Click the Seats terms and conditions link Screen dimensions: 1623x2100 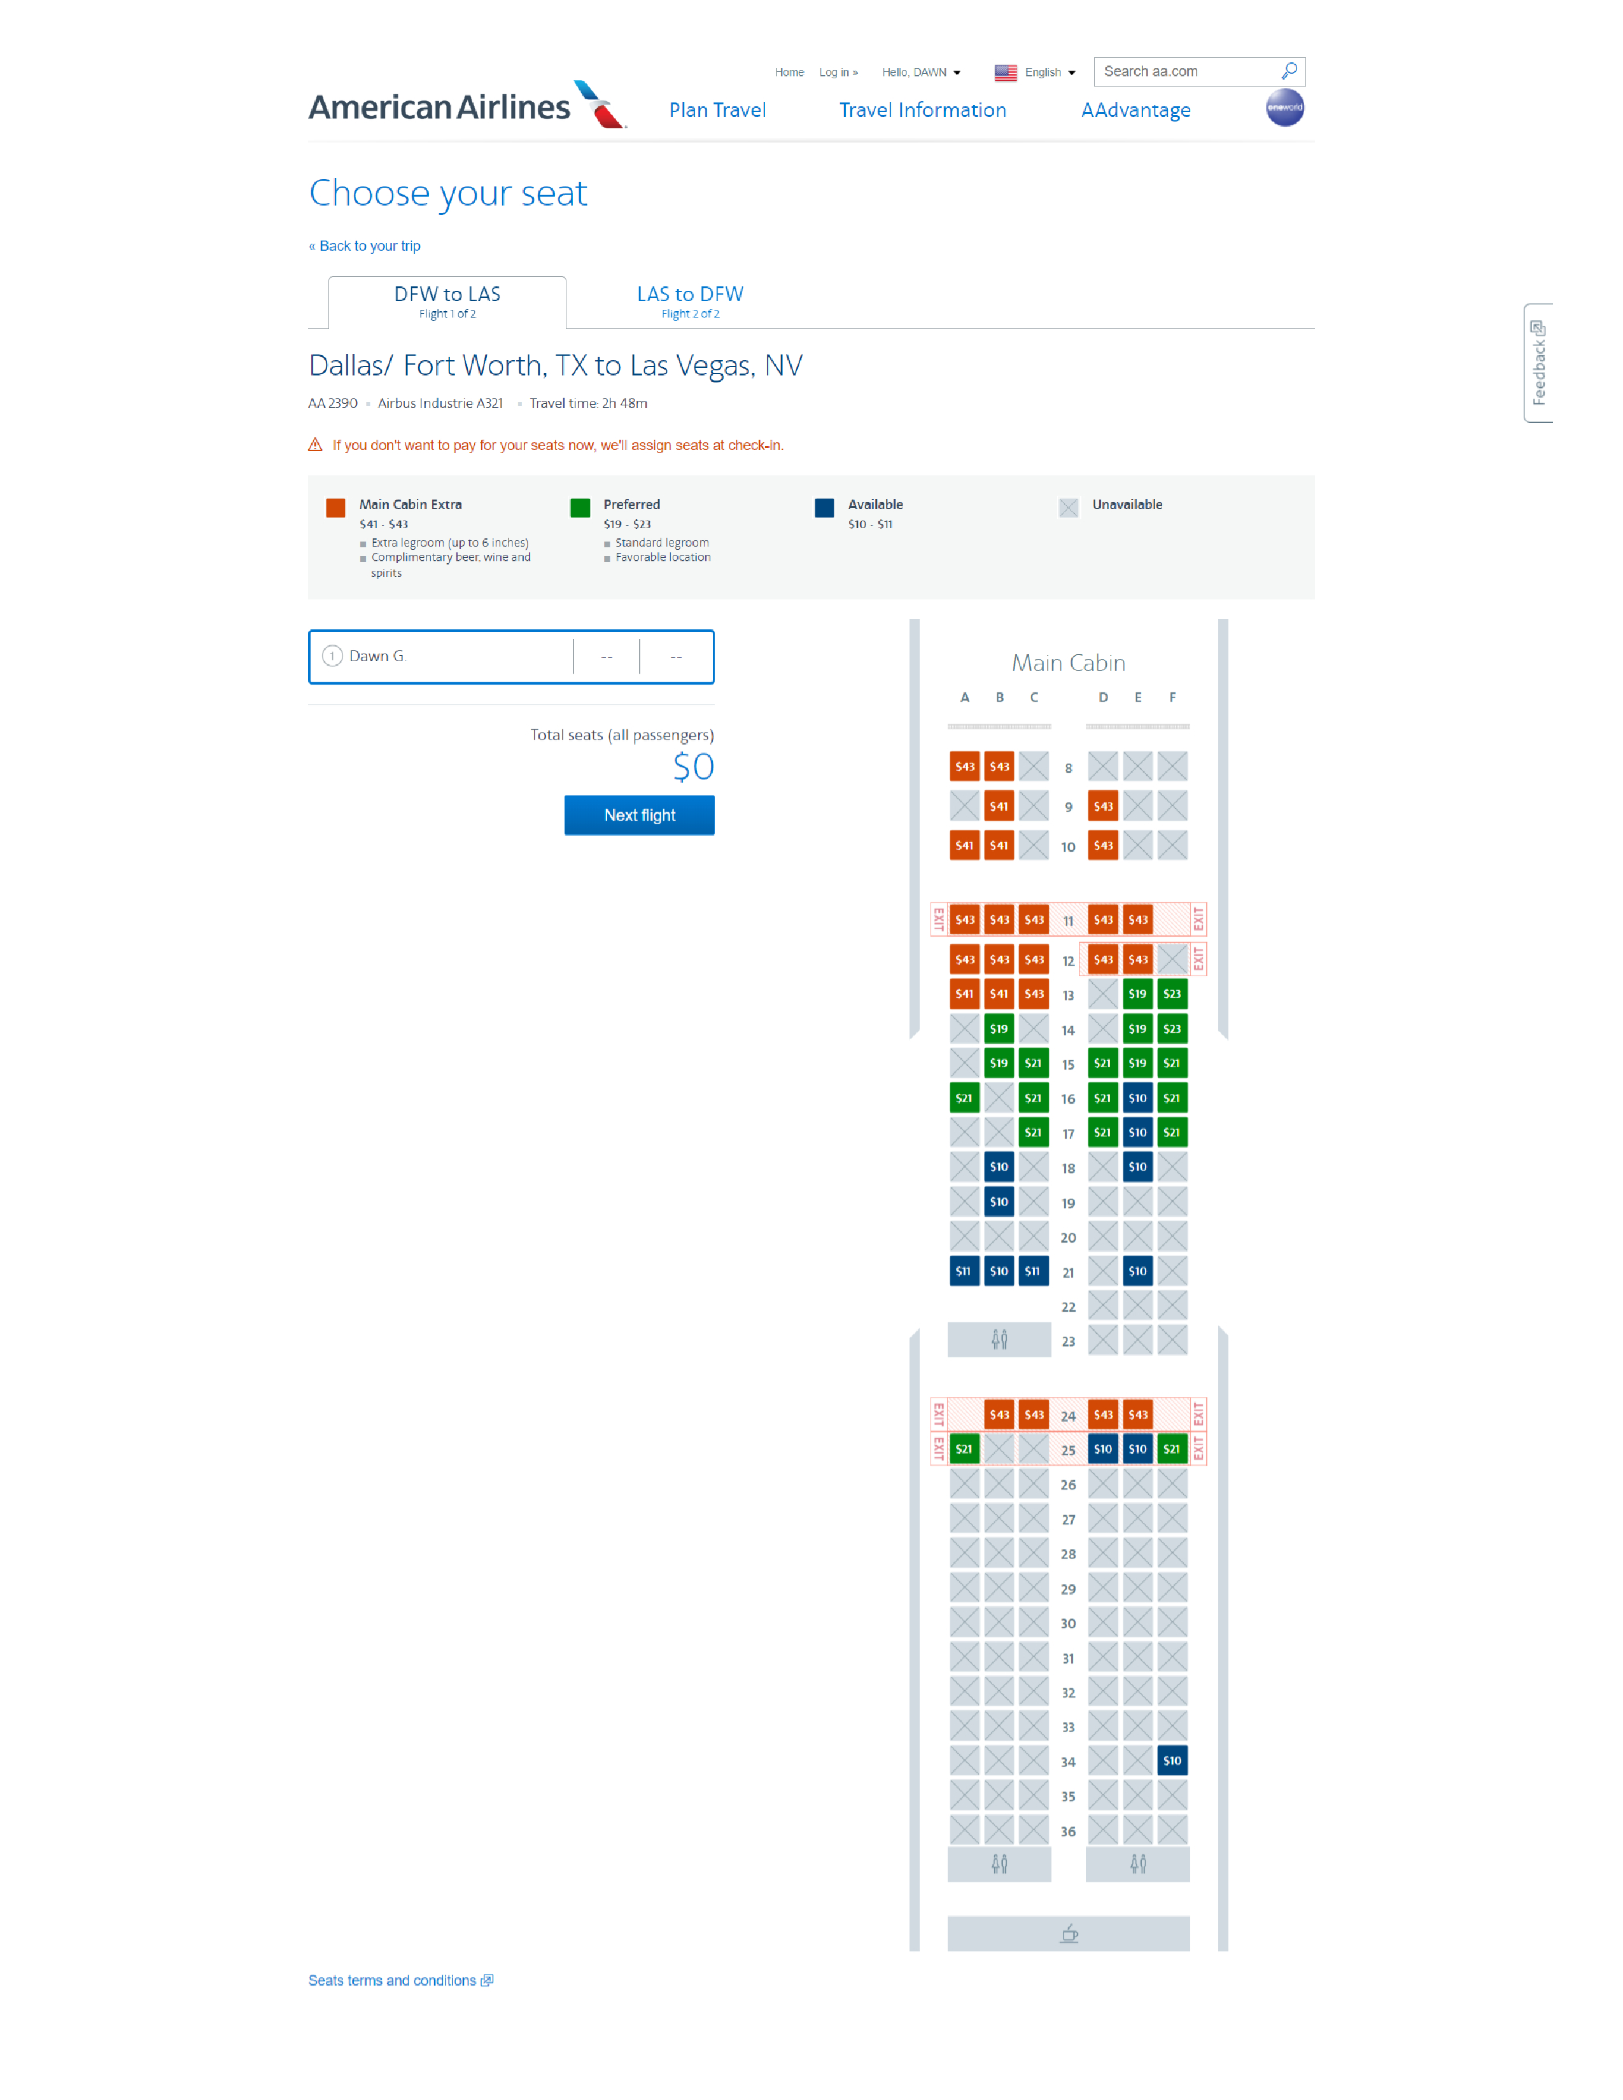[x=399, y=1980]
